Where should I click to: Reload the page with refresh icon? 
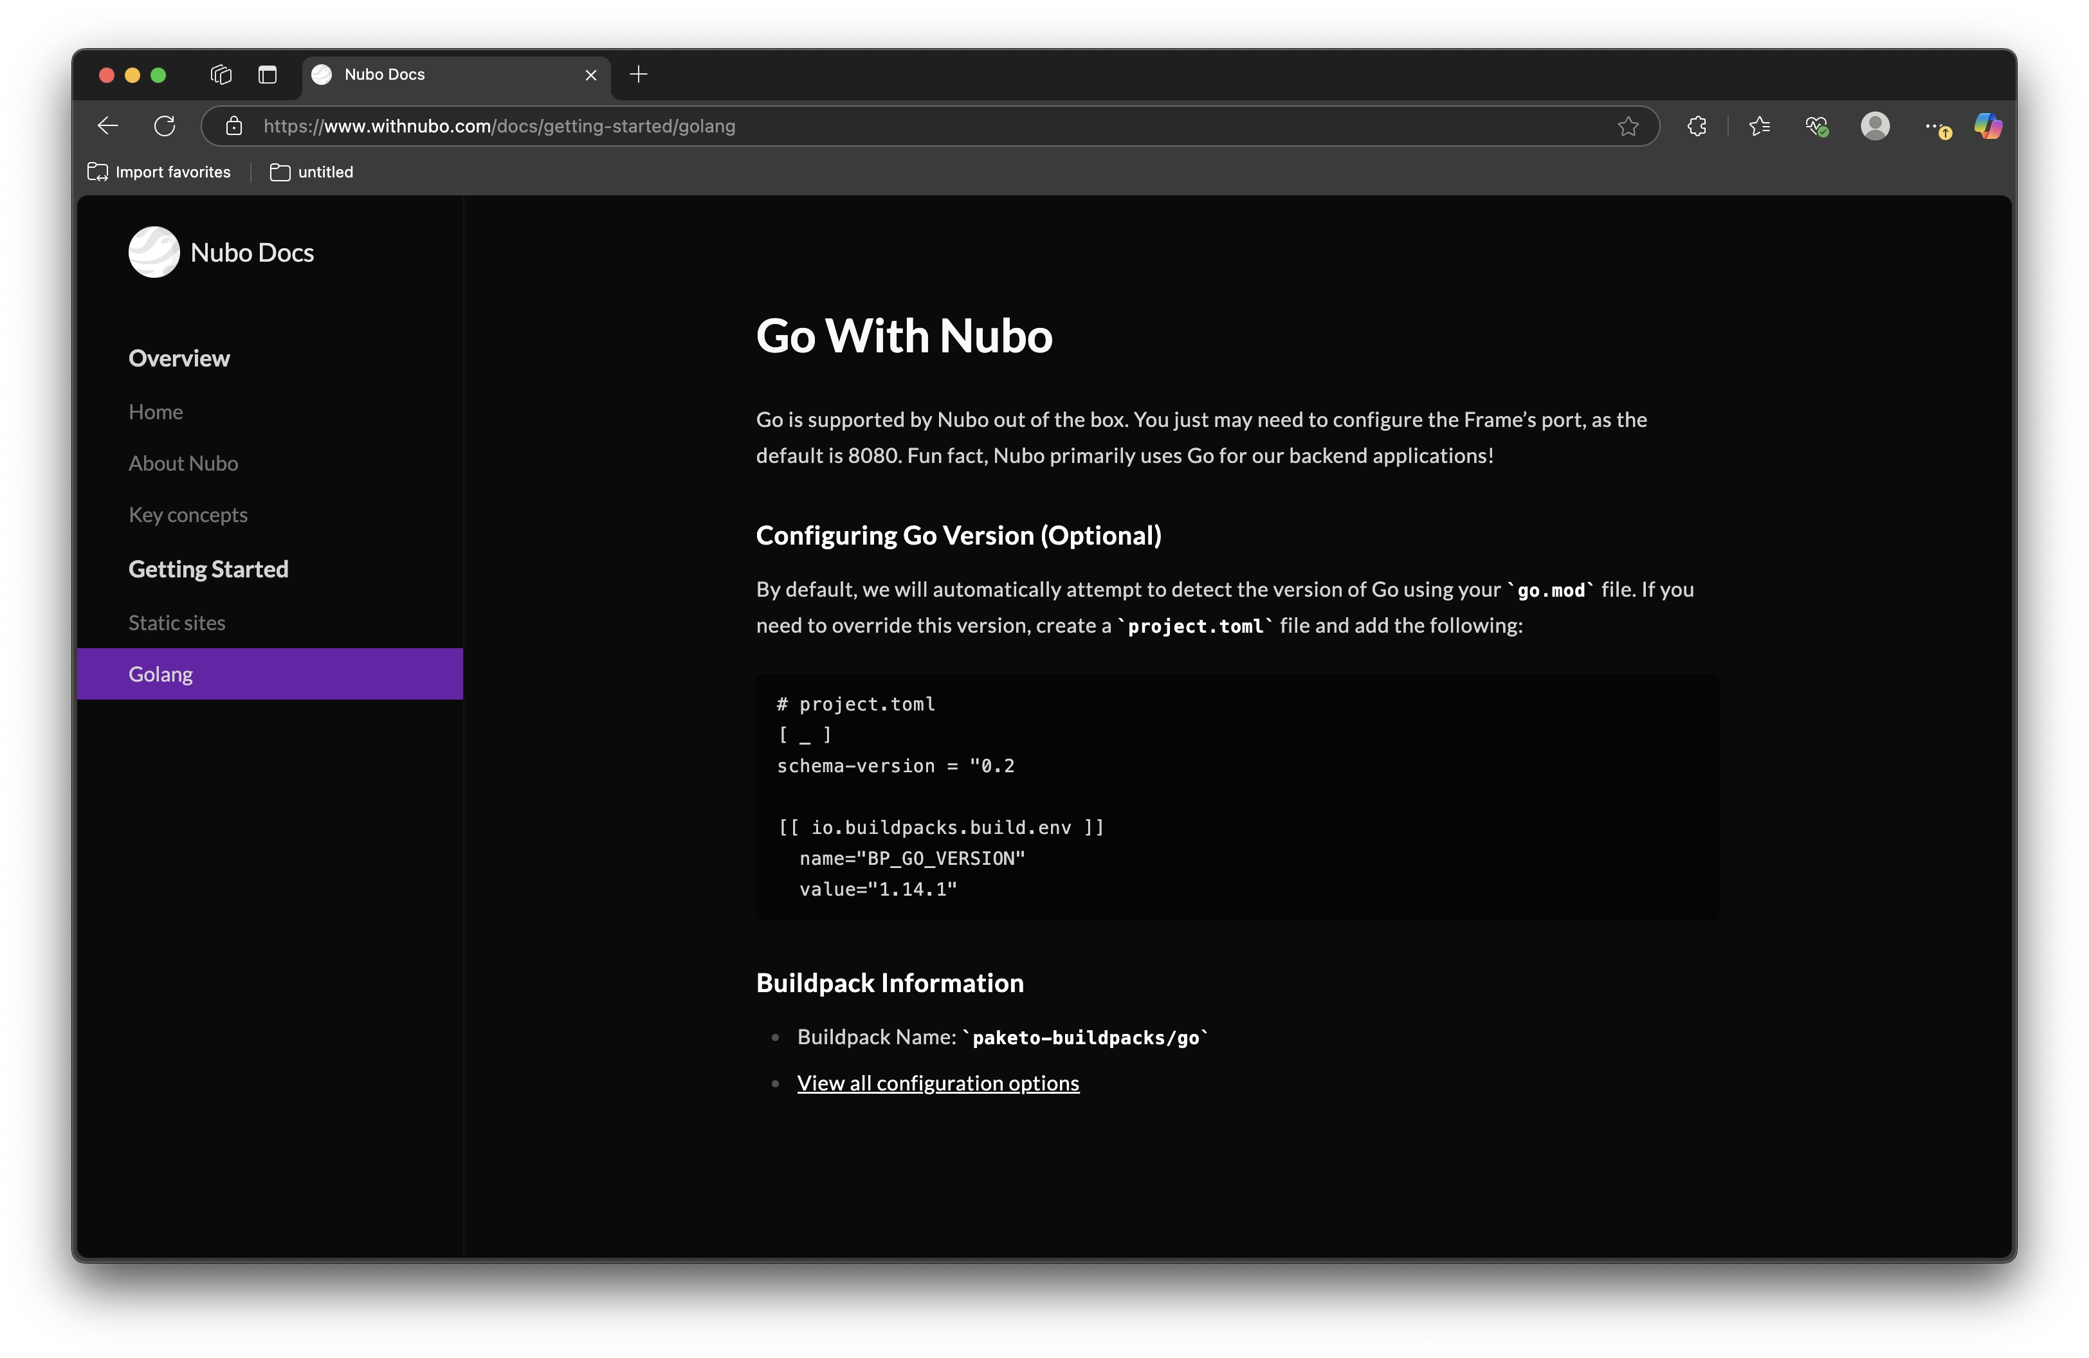tap(164, 126)
